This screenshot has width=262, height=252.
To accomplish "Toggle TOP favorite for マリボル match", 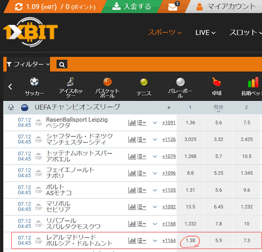I will tap(38, 207).
